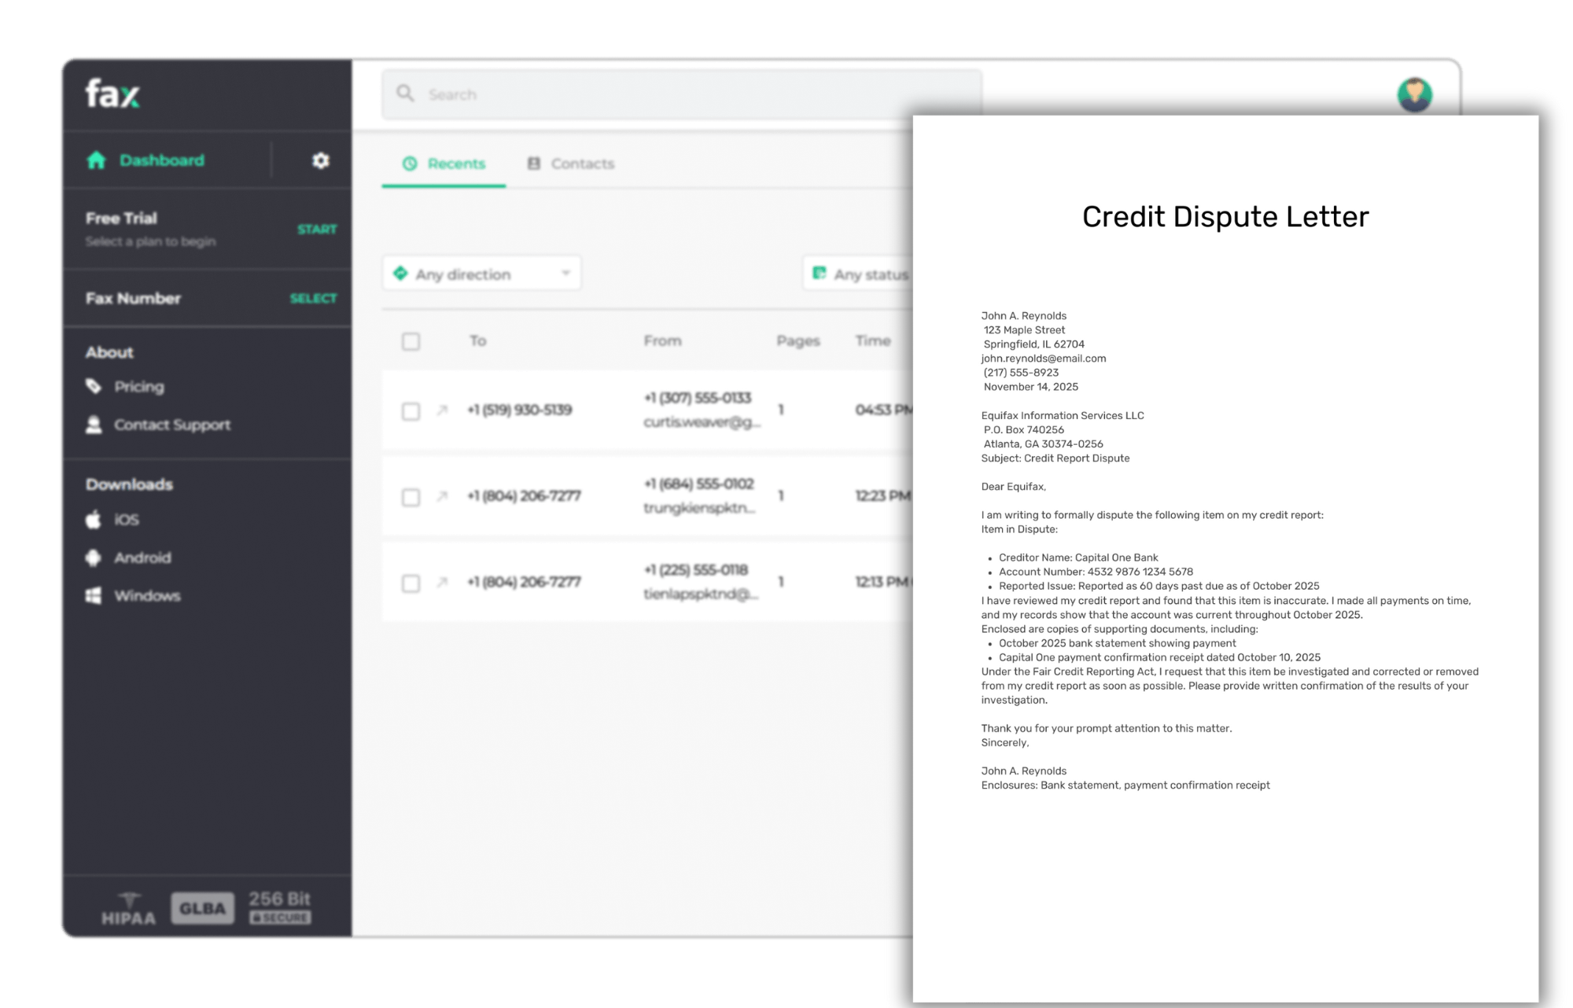This screenshot has height=1008, width=1573.
Task: Toggle the select-all checkbox in table header
Action: (411, 341)
